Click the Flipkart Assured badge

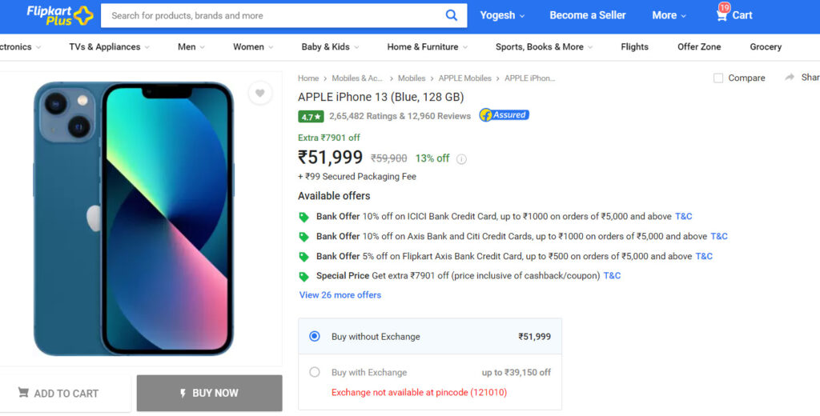point(504,115)
